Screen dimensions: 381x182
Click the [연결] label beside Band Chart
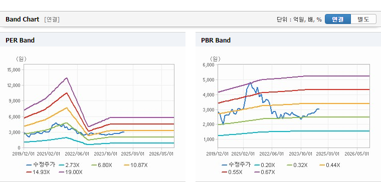(52, 19)
